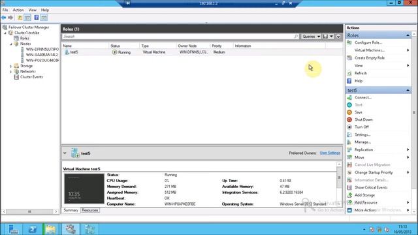Click the Shut Down icon
Image resolution: width=418 pixels, height=235 pixels.
point(349,120)
